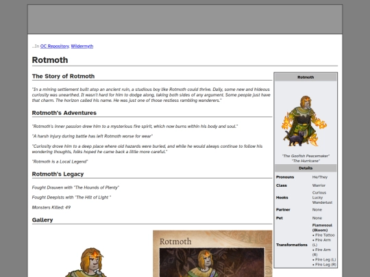Click the 'Hooks' label in infobox
This screenshot has width=370, height=277.
click(x=282, y=198)
